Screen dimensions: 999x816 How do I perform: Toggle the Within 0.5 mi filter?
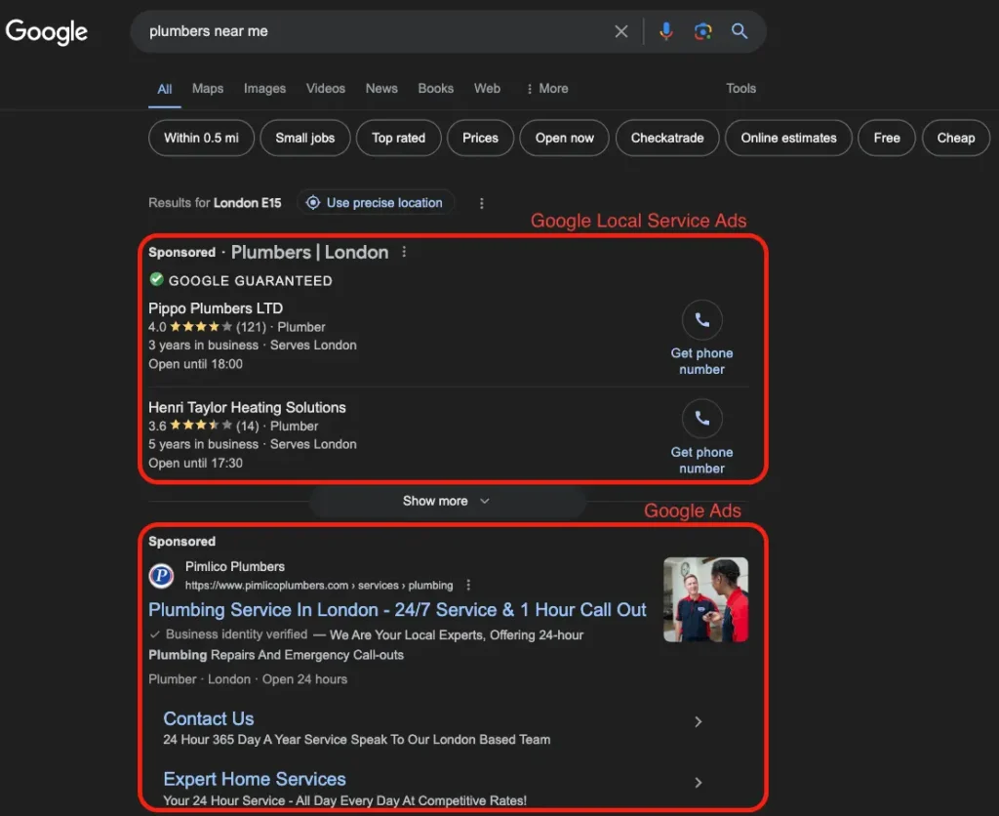[x=201, y=138]
